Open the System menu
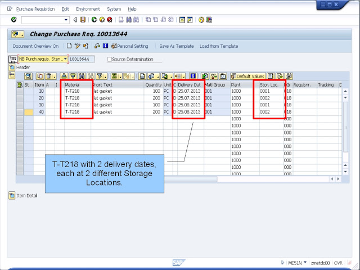 (x=114, y=9)
